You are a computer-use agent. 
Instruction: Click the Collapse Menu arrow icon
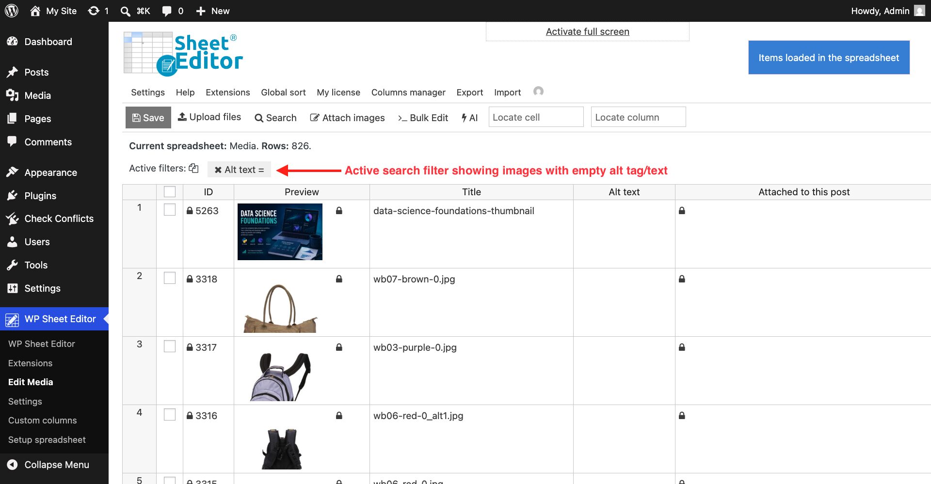coord(12,465)
